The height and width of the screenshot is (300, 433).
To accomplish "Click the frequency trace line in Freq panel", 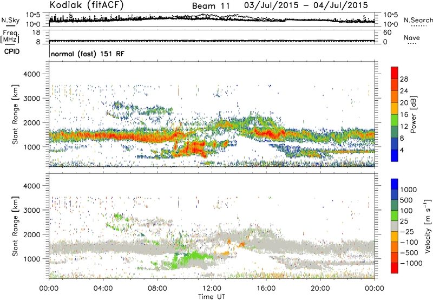I will click(212, 41).
